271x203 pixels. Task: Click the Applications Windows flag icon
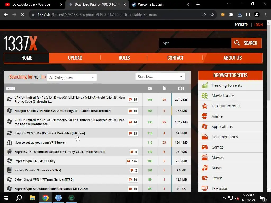(x=205, y=127)
